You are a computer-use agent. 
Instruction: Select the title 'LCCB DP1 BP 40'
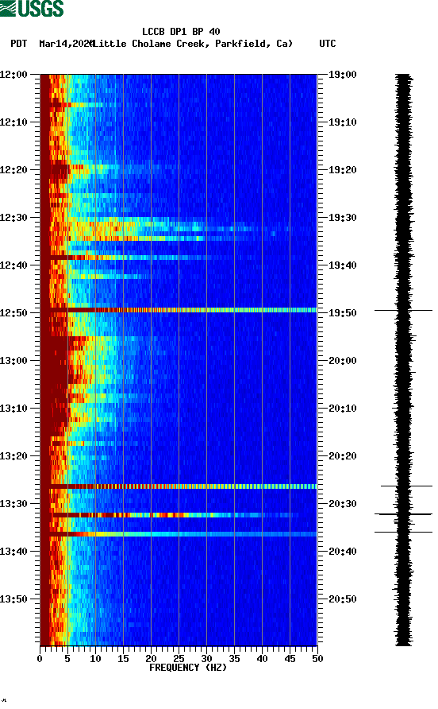coord(181,32)
